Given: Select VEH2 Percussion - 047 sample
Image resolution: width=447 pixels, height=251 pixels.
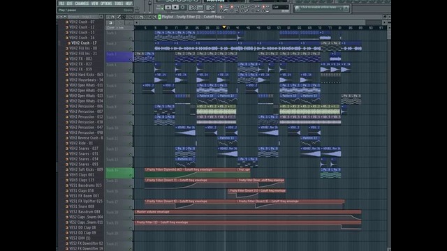Looking at the screenshot, I should 86,127.
